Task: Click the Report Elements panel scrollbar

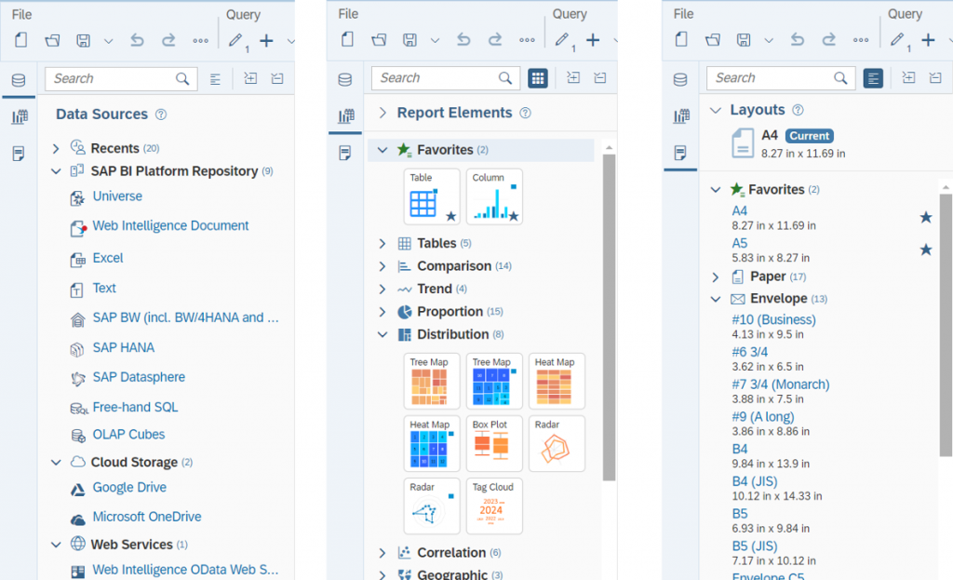Action: point(610,317)
